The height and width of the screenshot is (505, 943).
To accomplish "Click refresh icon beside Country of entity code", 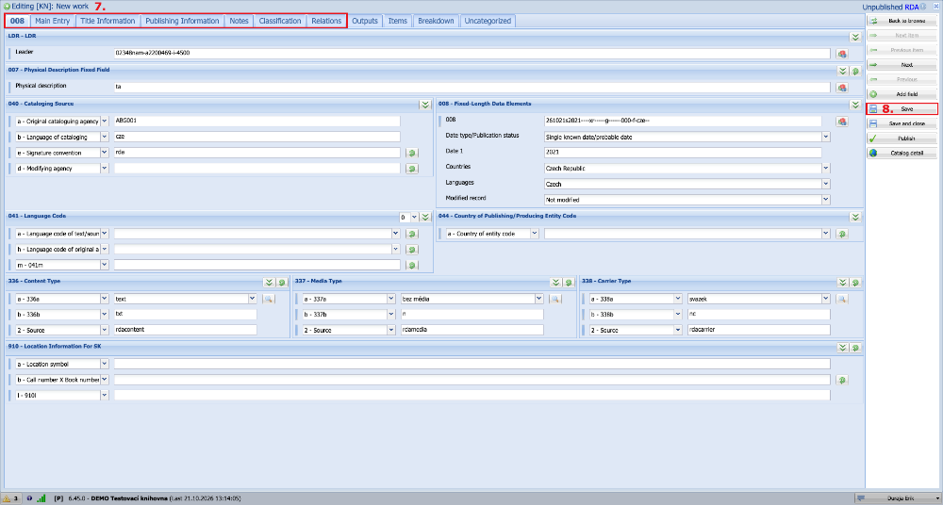I will [x=842, y=234].
